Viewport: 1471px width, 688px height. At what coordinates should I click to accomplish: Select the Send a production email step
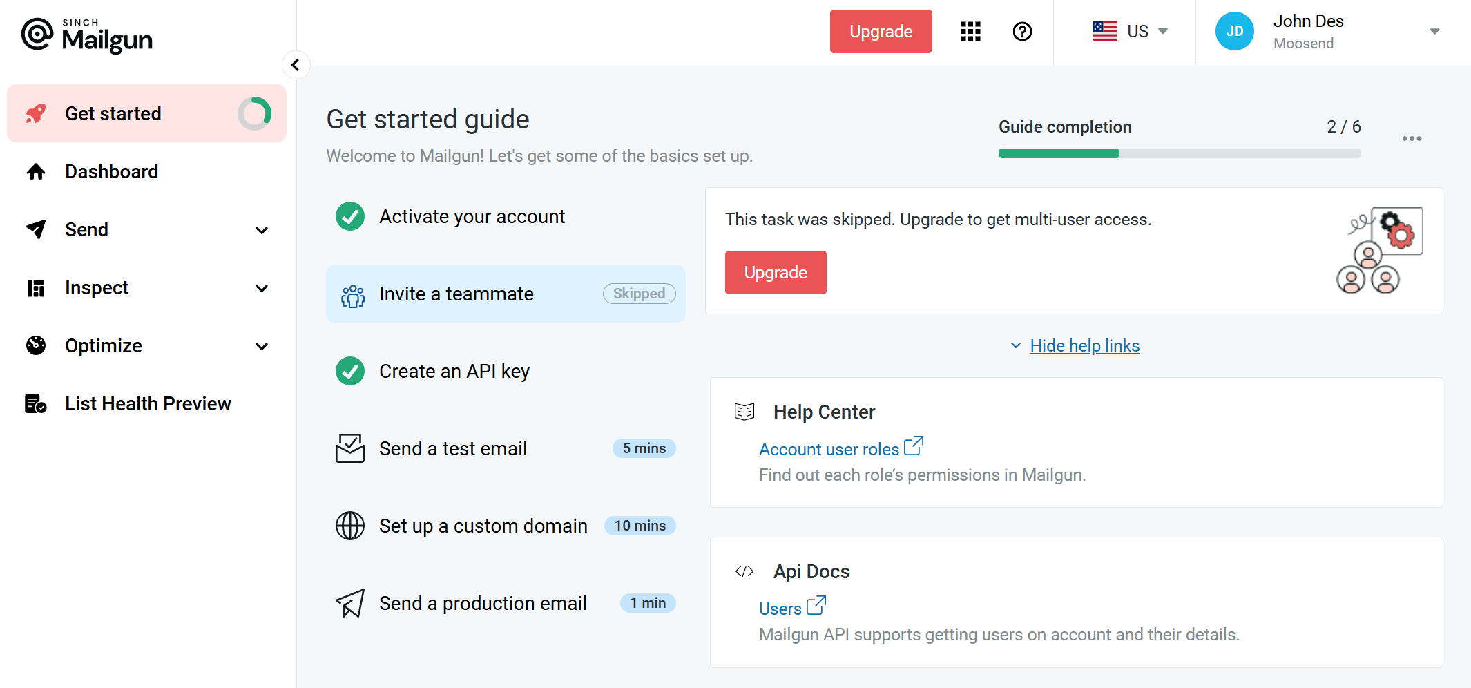(x=506, y=603)
